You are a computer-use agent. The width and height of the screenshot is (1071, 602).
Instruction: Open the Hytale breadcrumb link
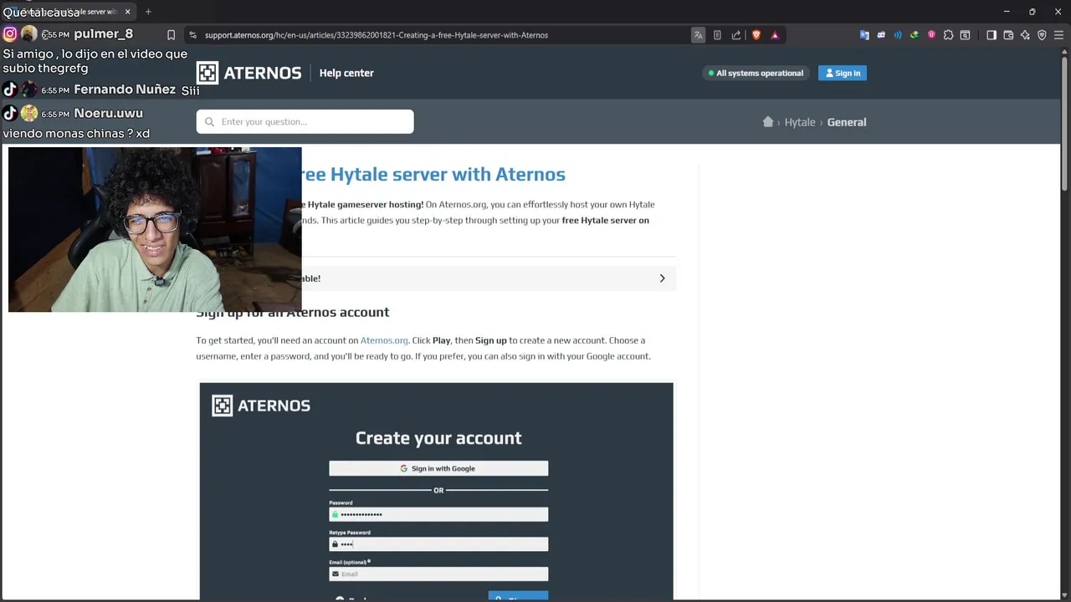[800, 122]
